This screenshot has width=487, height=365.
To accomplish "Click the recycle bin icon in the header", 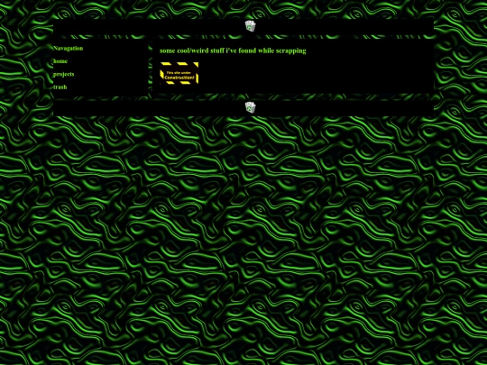I will tap(251, 26).
